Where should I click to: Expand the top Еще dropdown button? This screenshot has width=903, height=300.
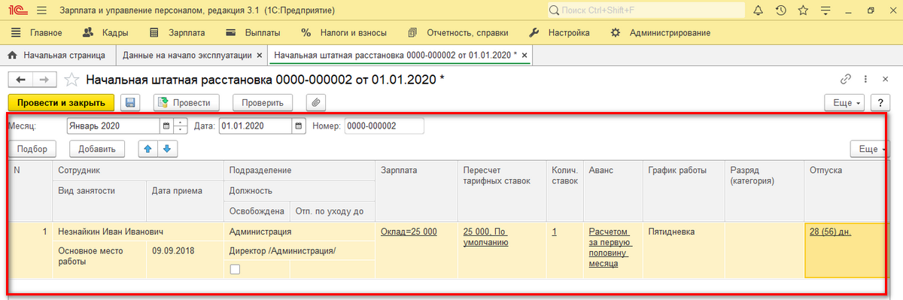click(844, 103)
